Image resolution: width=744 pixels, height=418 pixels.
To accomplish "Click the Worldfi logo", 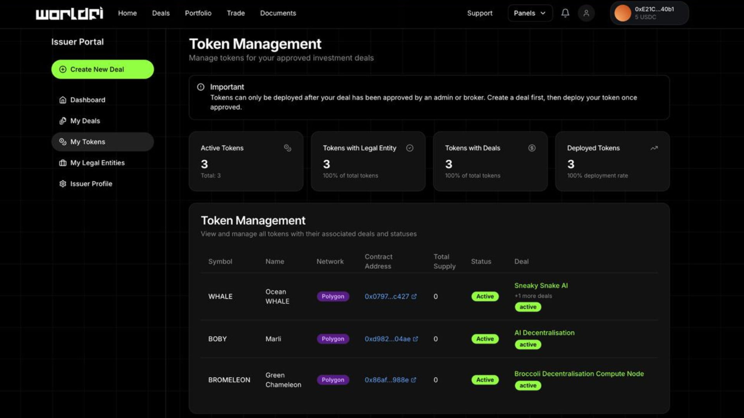I will 70,13.
